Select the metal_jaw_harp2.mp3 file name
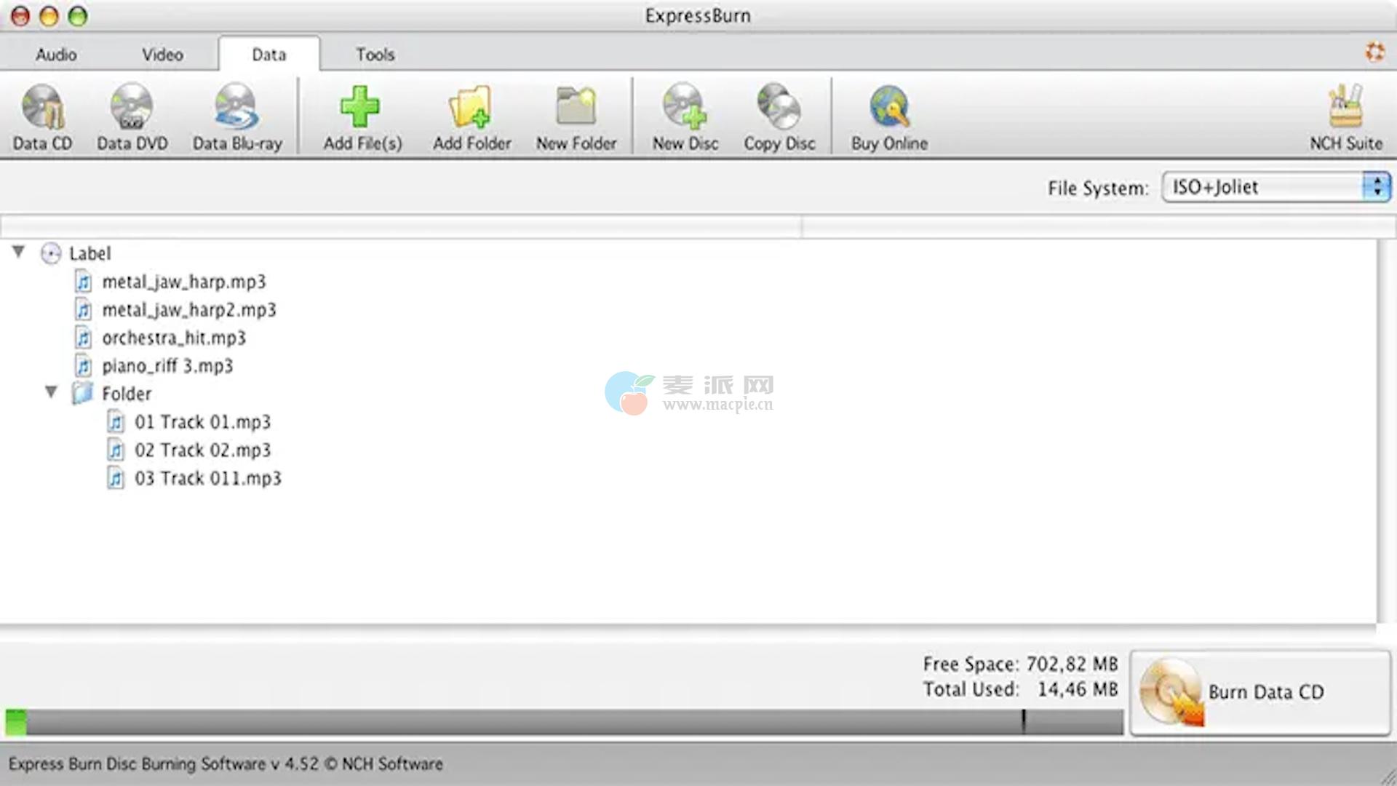The height and width of the screenshot is (786, 1397). [189, 310]
